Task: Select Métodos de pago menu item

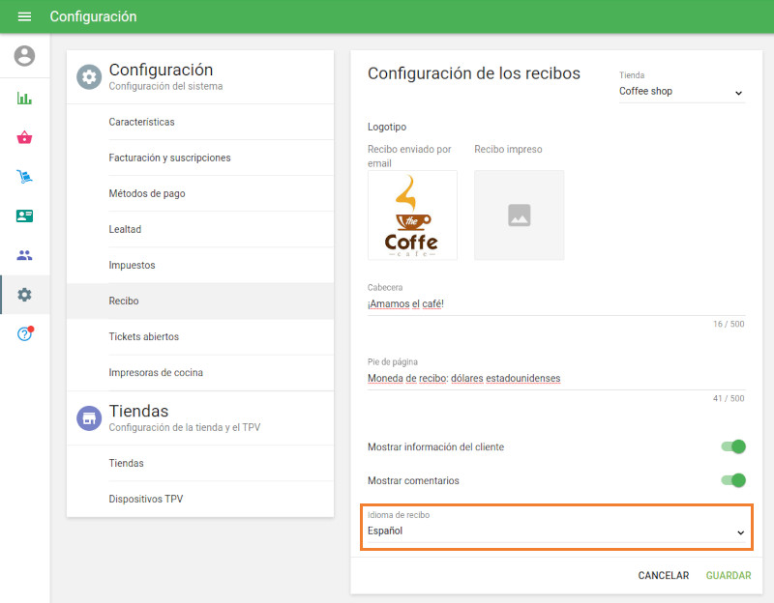Action: coord(147,193)
